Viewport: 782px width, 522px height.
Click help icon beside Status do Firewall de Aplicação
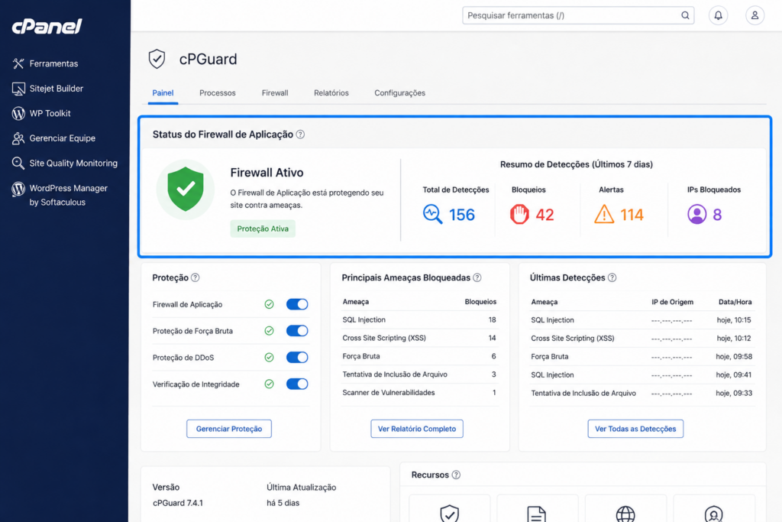coord(300,135)
